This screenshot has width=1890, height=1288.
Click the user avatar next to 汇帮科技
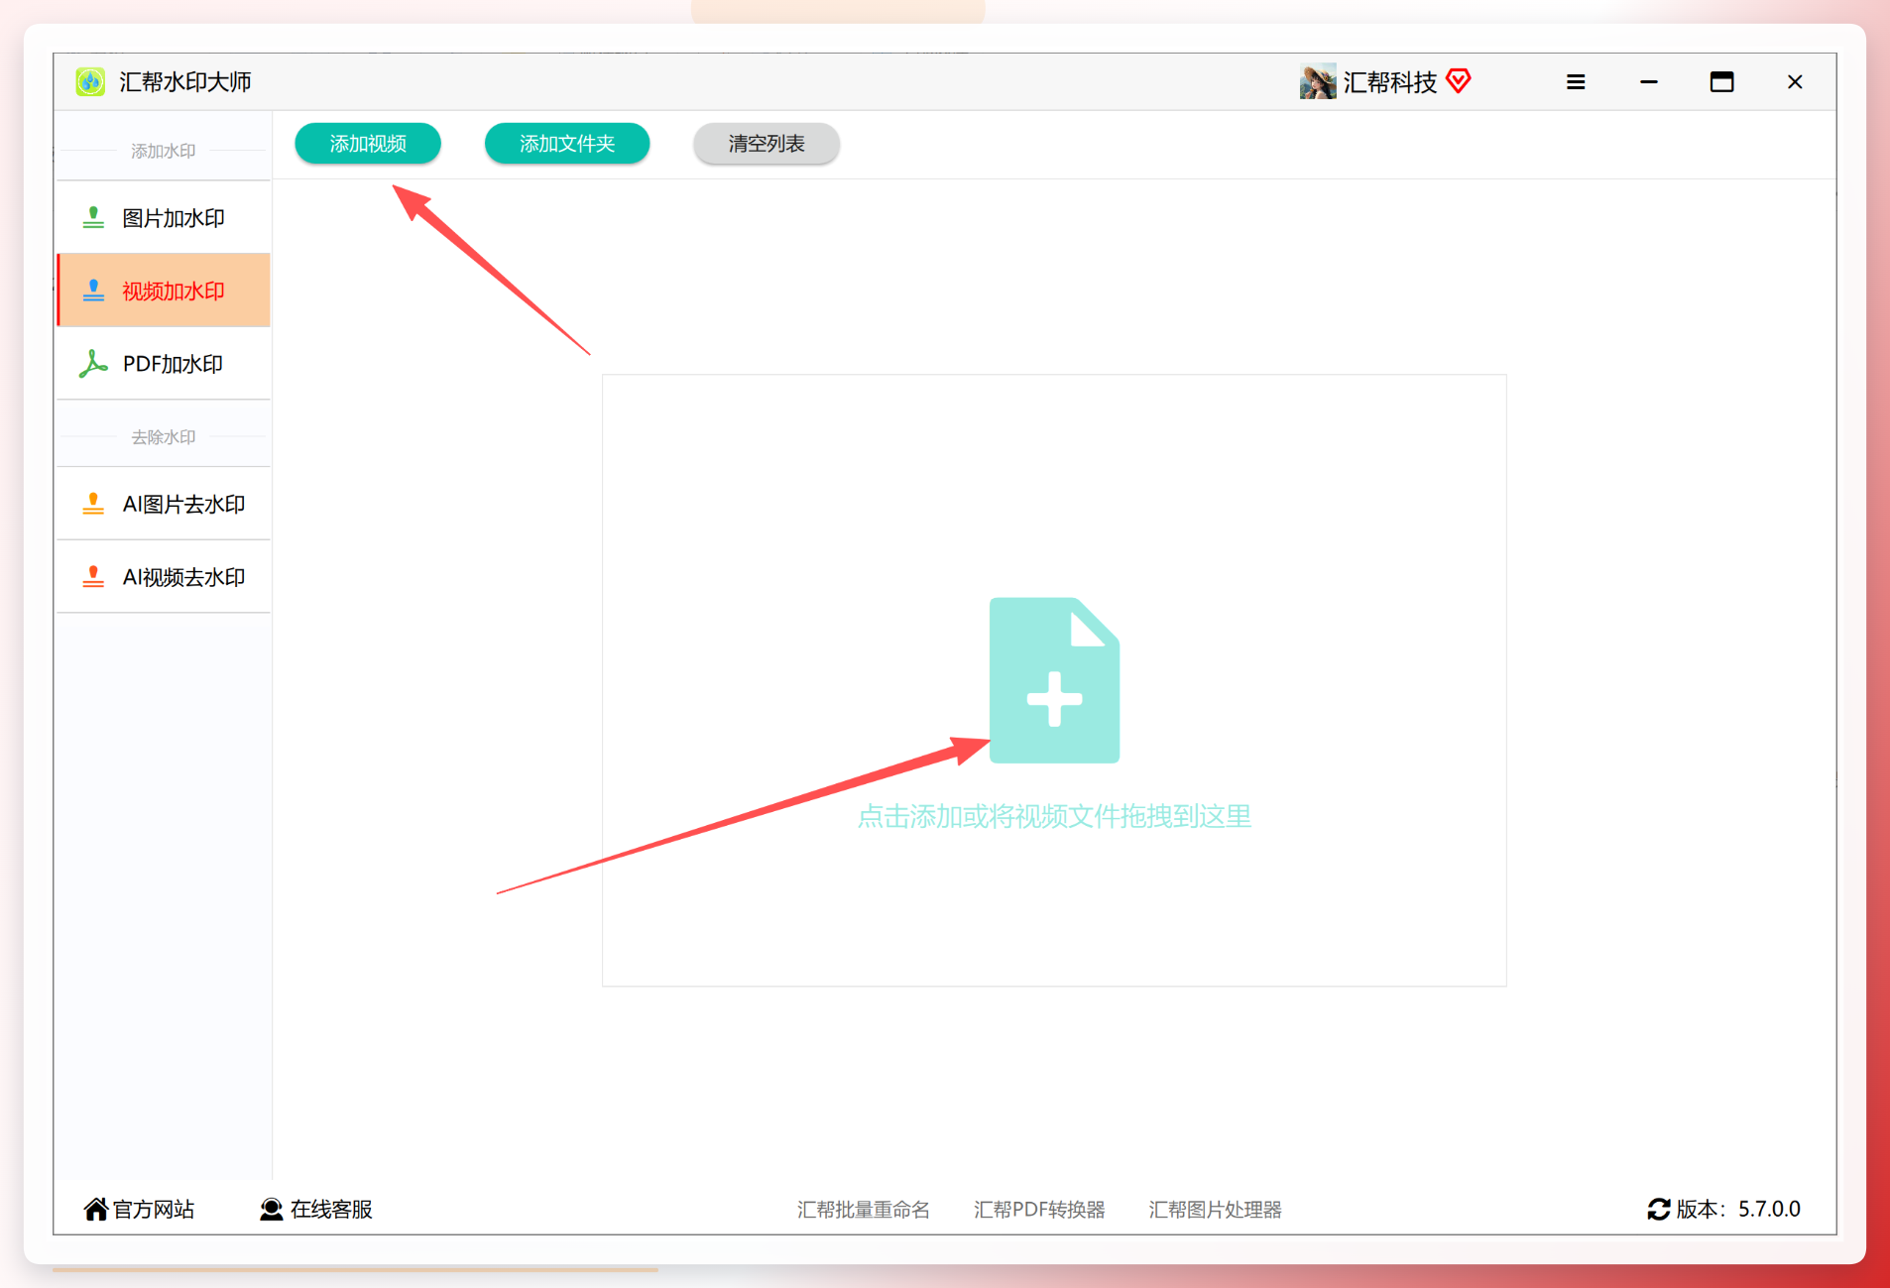(x=1318, y=81)
